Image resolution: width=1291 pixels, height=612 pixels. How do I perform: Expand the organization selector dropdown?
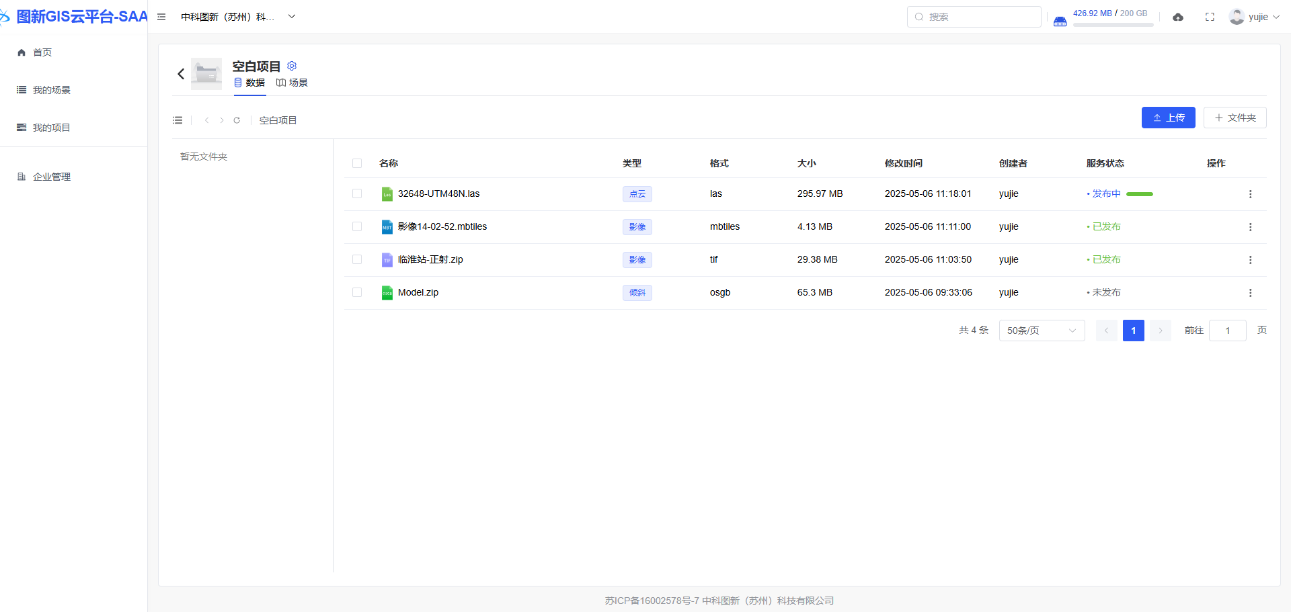[292, 17]
